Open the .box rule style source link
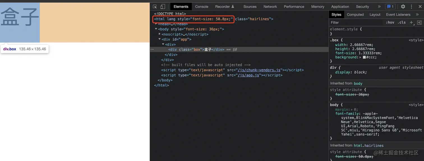The height and width of the screenshot is (161, 424). click(x=416, y=40)
